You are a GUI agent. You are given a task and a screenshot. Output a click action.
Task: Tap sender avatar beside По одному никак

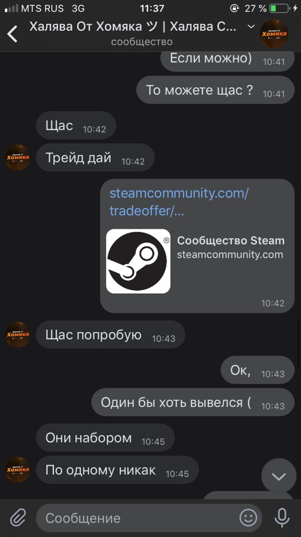pos(18,469)
